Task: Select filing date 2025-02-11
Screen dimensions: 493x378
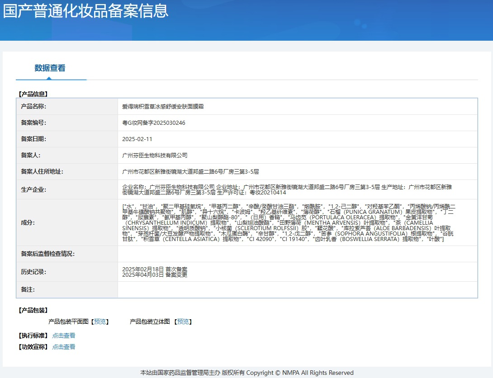Action: tap(137, 139)
